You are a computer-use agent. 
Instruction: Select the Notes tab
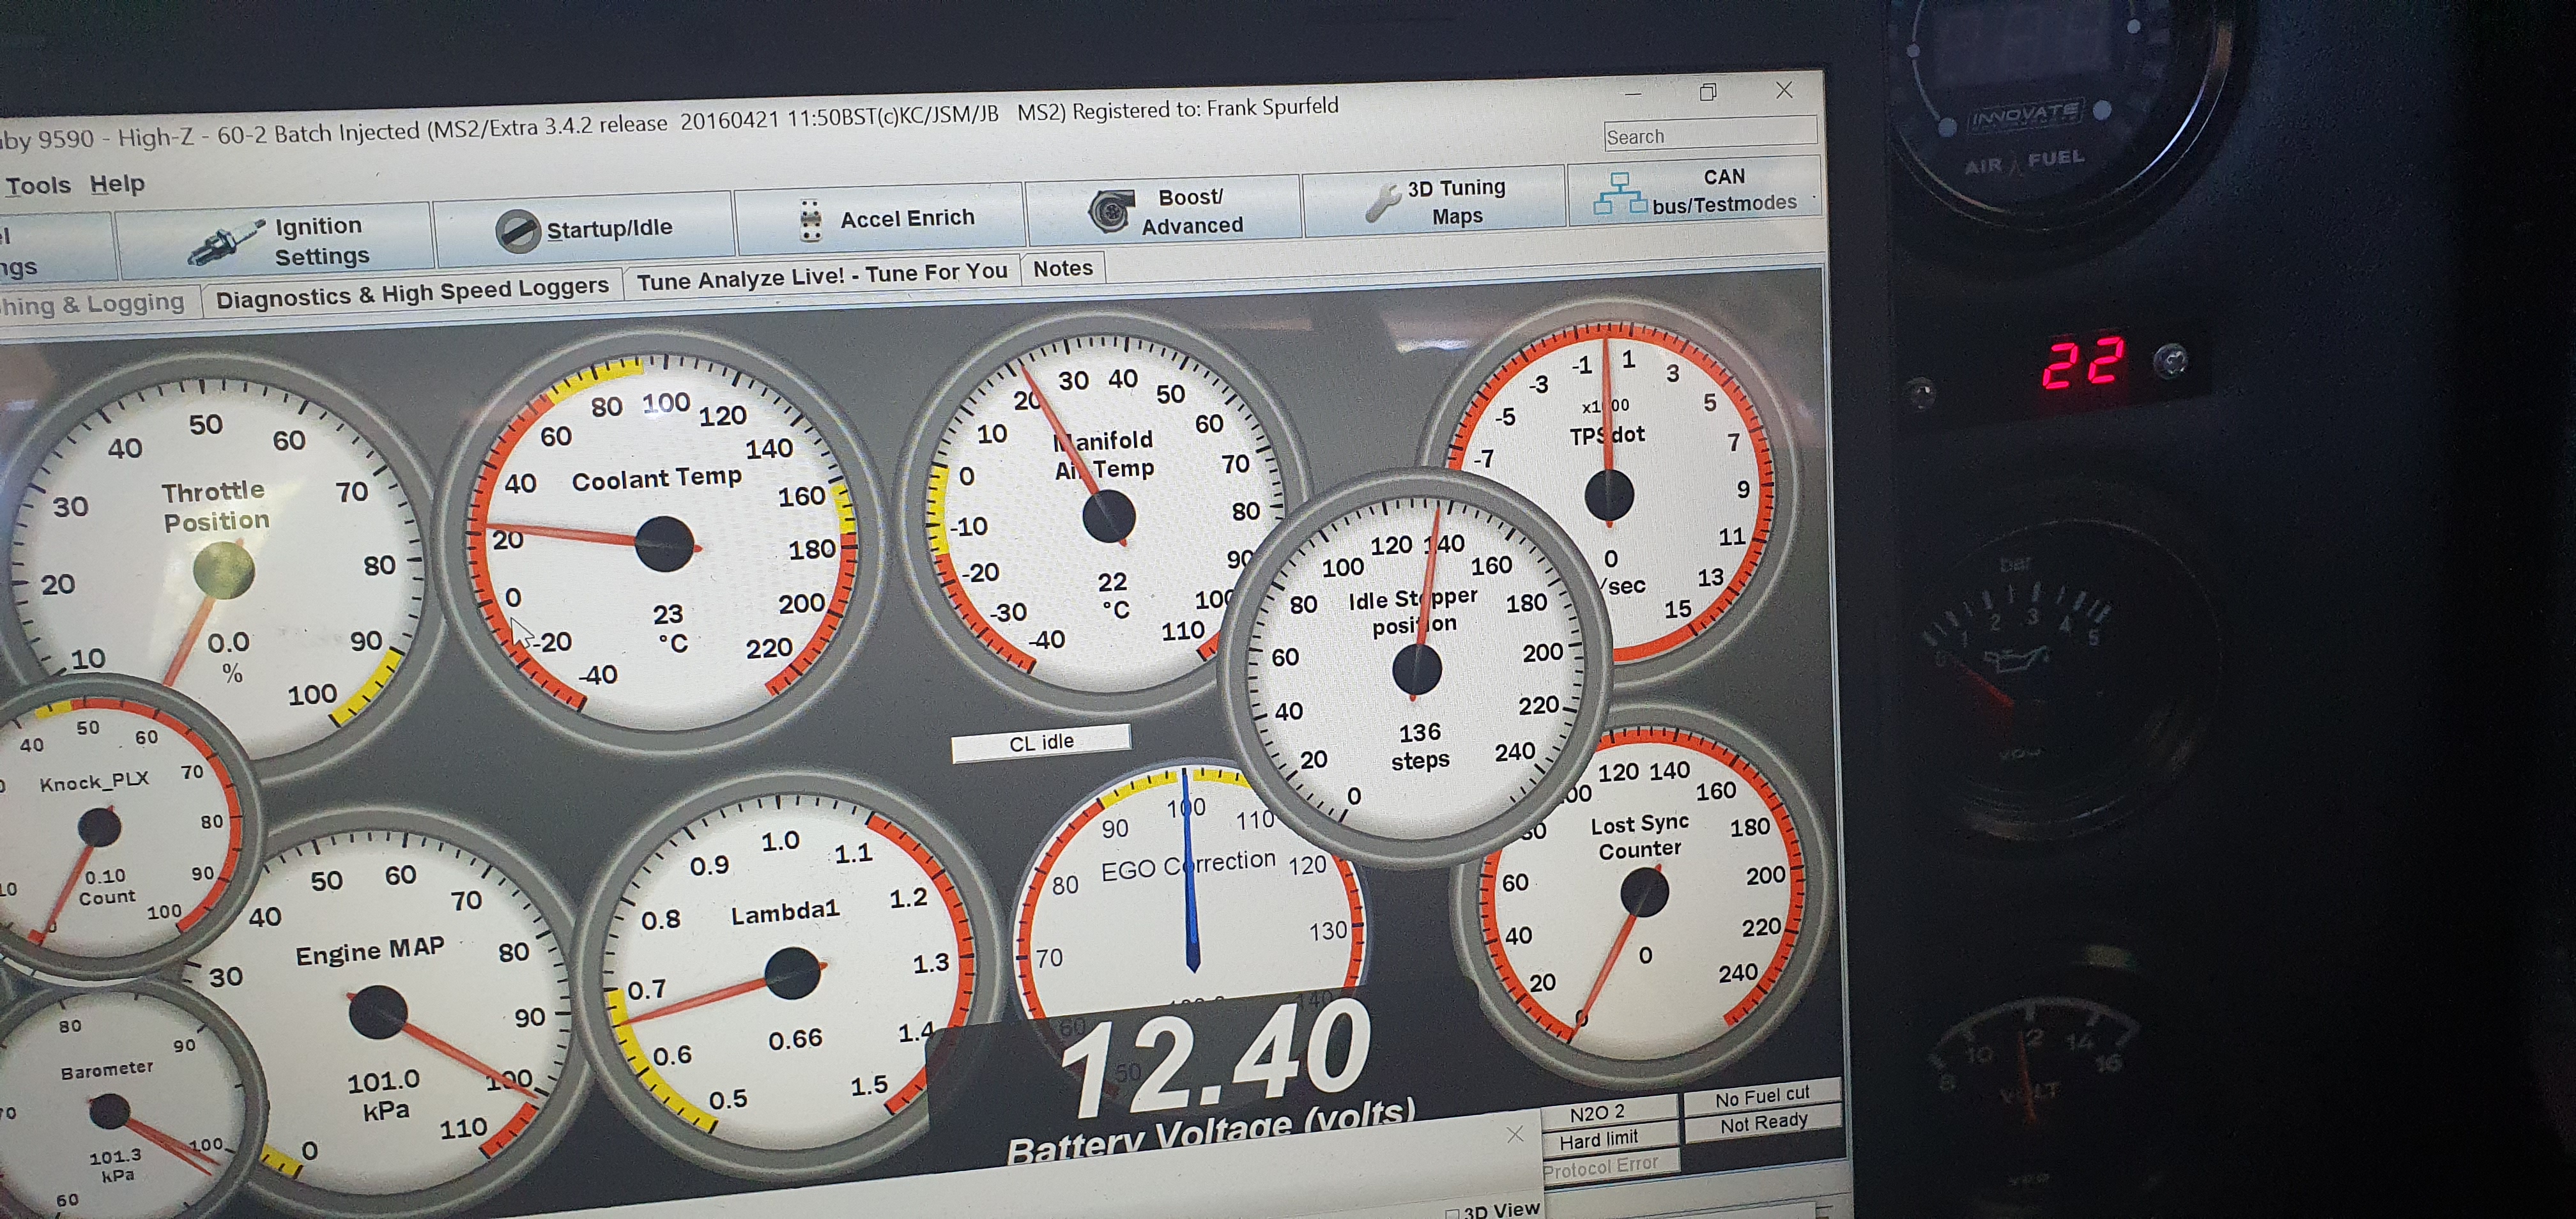pos(1062,268)
